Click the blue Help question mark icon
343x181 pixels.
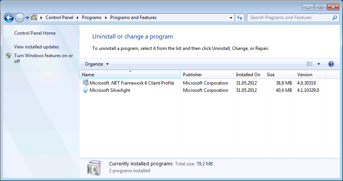click(331, 64)
